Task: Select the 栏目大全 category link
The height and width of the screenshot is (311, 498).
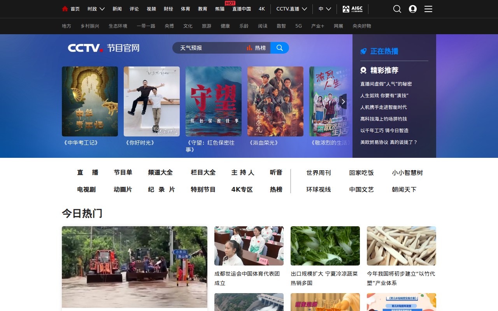Action: click(x=203, y=173)
